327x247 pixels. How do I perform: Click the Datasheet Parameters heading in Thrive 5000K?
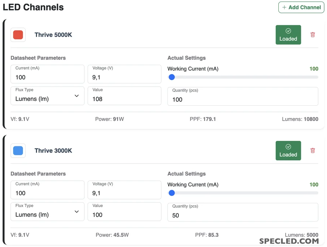(38, 58)
